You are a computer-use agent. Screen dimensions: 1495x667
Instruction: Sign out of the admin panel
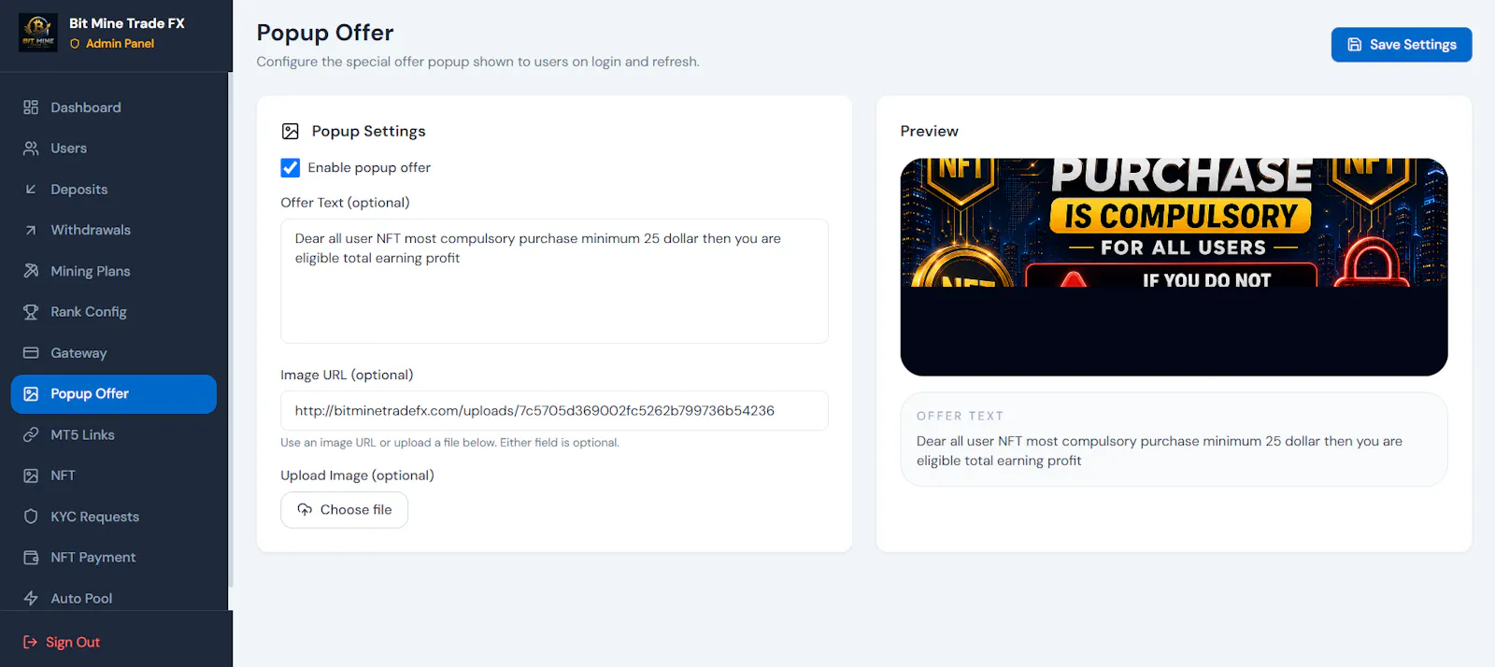click(61, 642)
